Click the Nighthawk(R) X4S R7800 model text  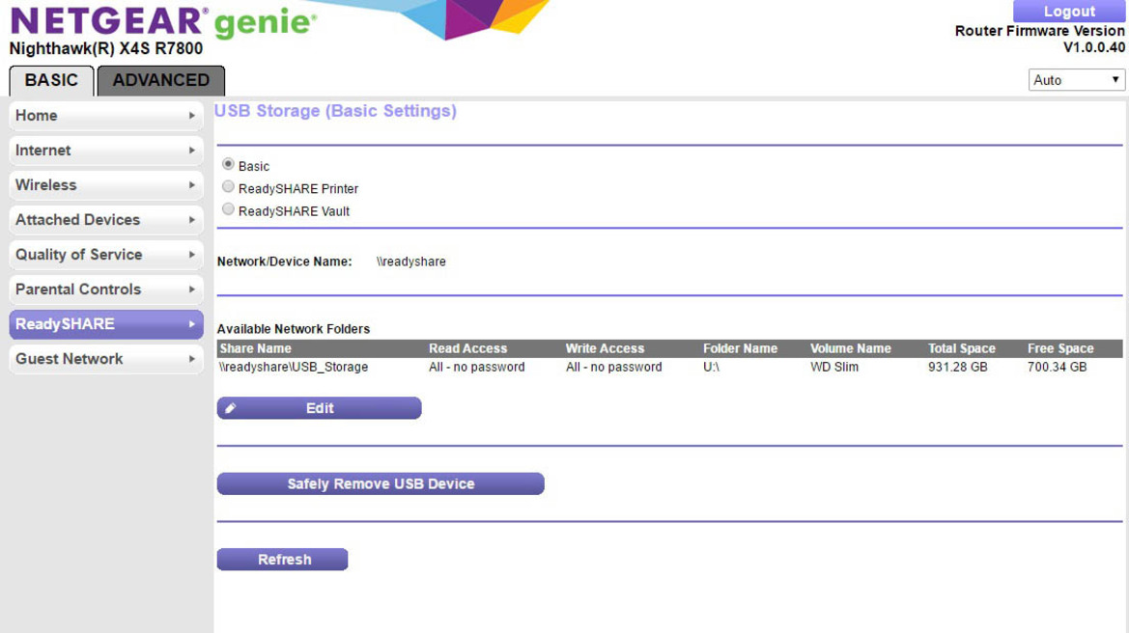[x=106, y=49]
